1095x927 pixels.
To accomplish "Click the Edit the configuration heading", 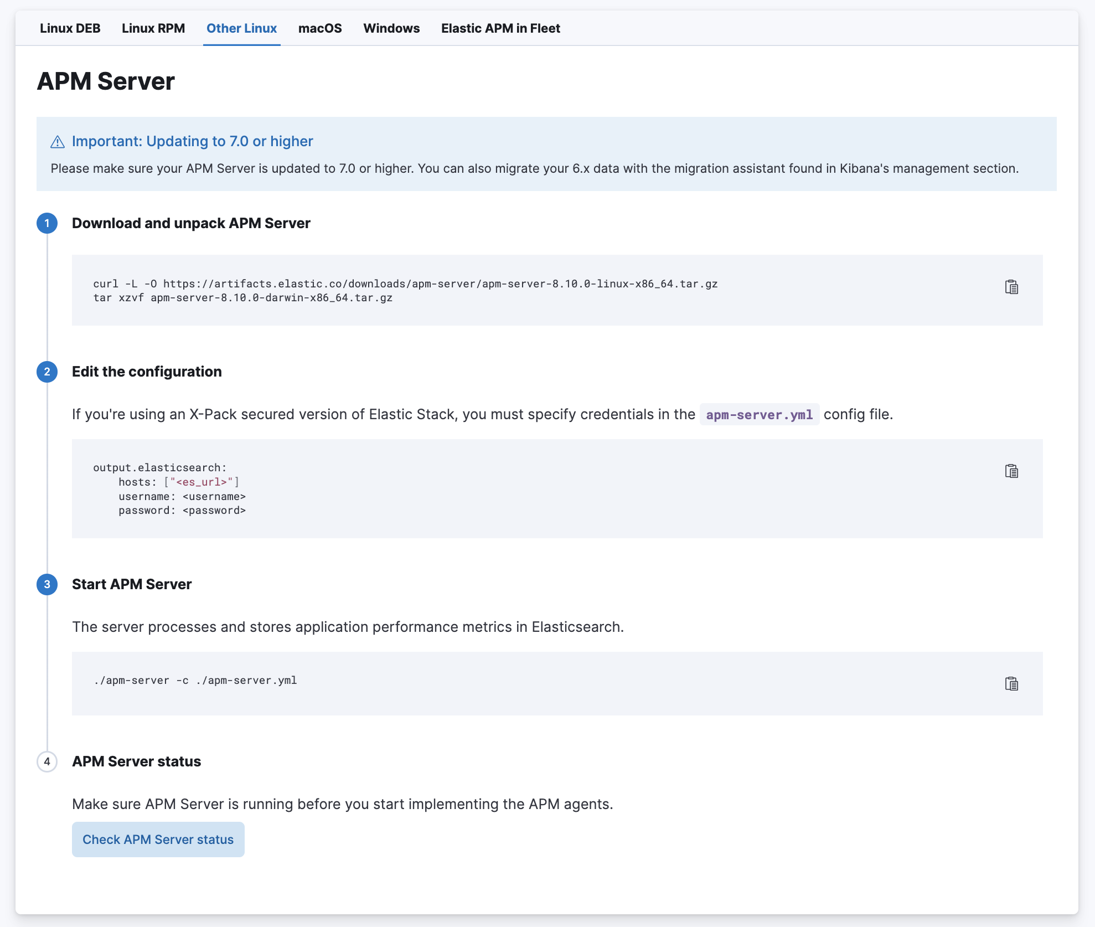I will click(147, 372).
